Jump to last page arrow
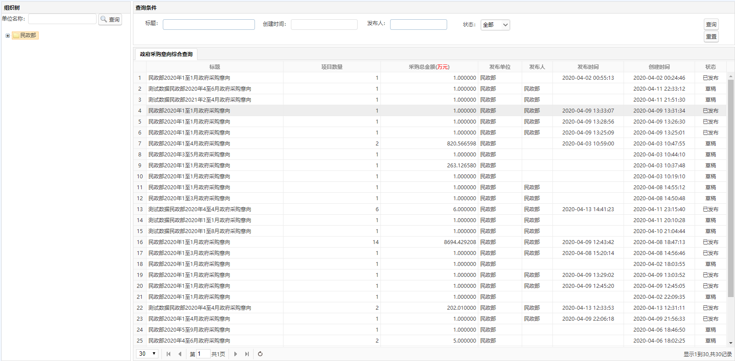 (x=247, y=354)
